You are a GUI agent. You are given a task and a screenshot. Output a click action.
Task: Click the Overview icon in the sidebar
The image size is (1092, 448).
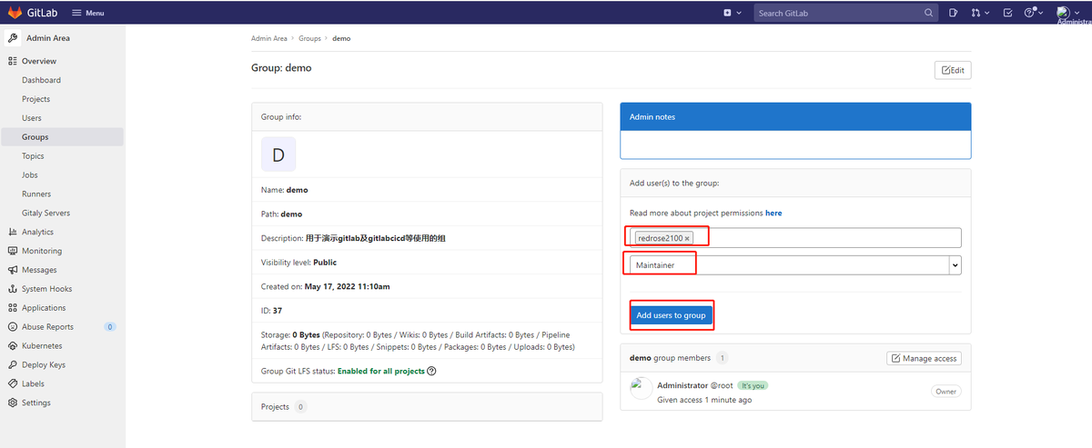13,61
